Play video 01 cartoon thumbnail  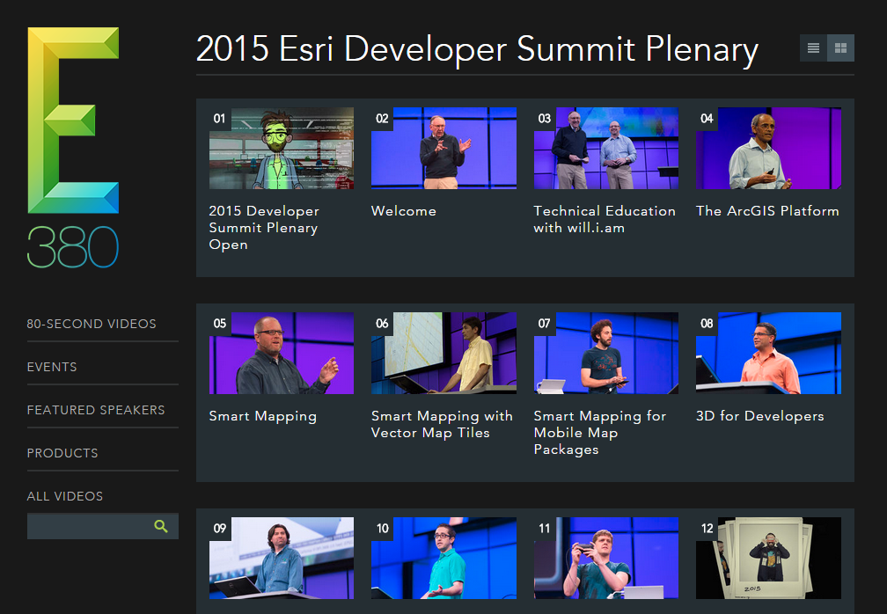(282, 148)
